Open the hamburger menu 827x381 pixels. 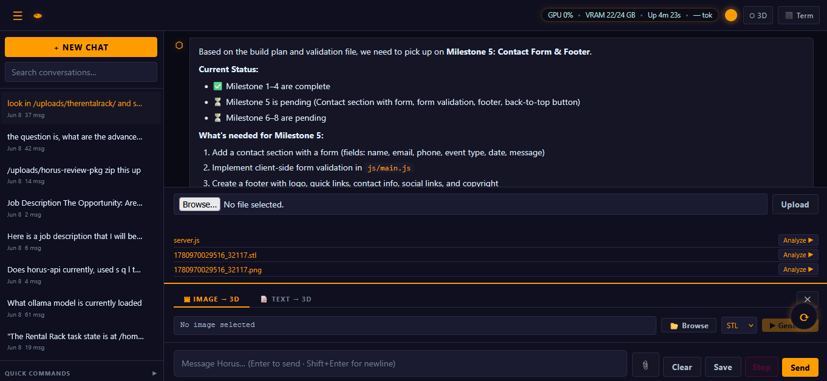18,16
